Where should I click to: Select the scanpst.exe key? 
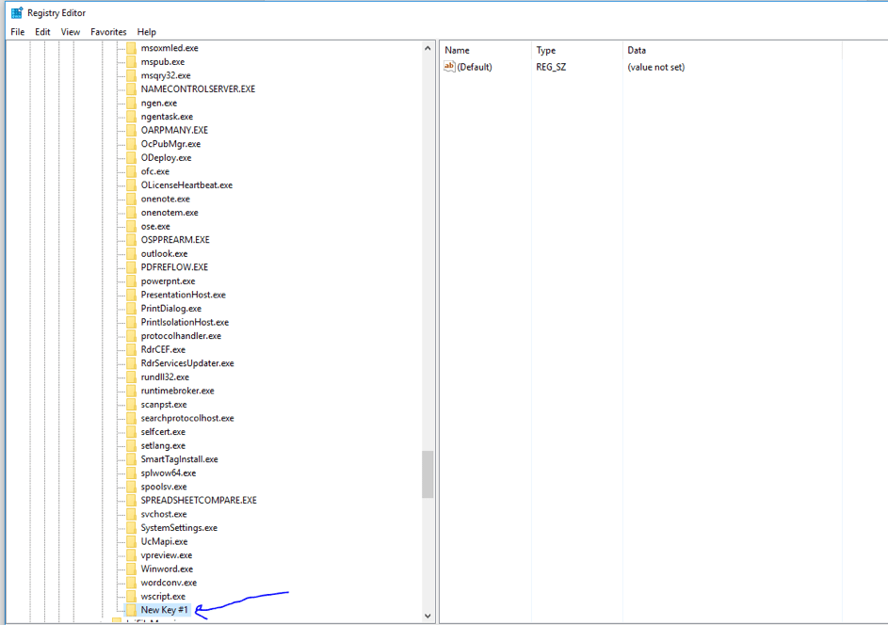point(164,404)
